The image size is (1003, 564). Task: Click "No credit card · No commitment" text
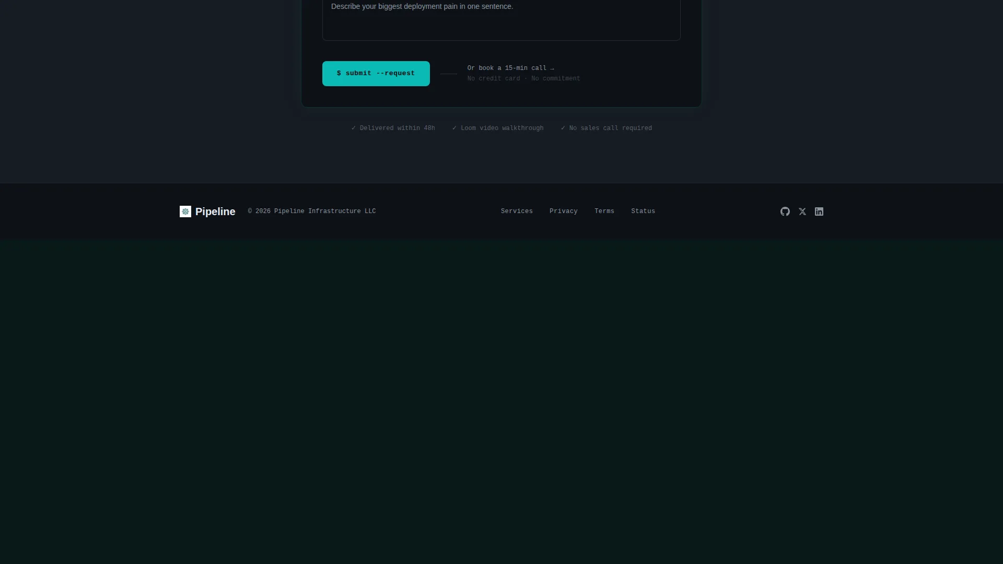(523, 79)
